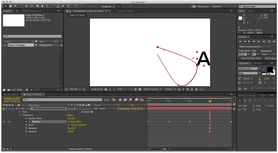Image resolution: width=278 pixels, height=153 pixels.
Task: Select the Hand tool
Action: [11, 6]
